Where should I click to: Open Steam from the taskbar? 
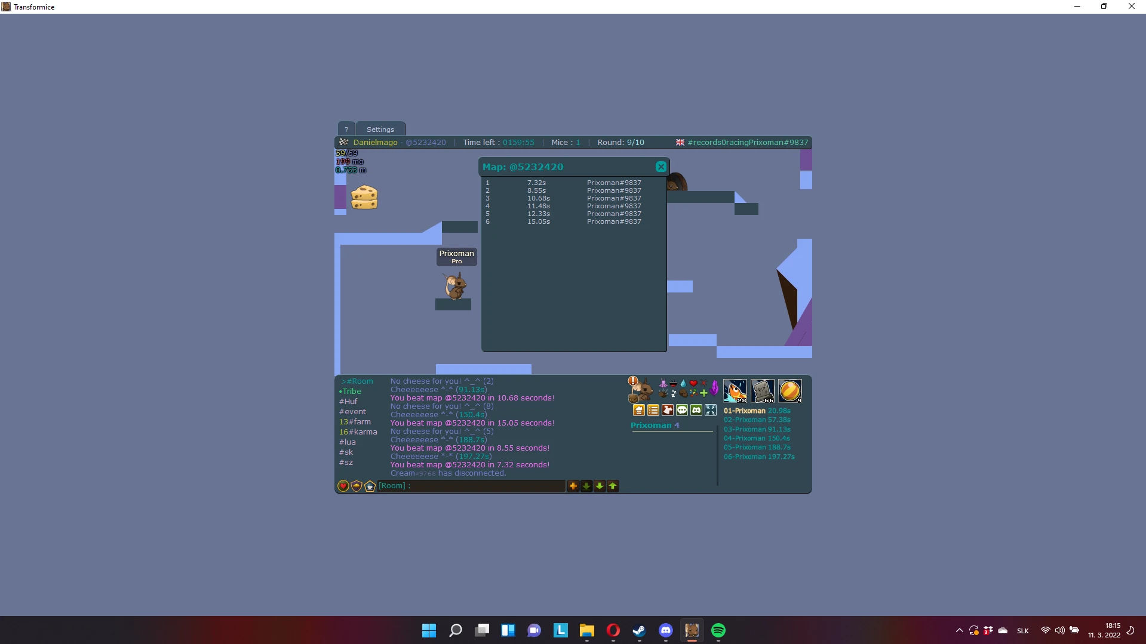click(639, 630)
